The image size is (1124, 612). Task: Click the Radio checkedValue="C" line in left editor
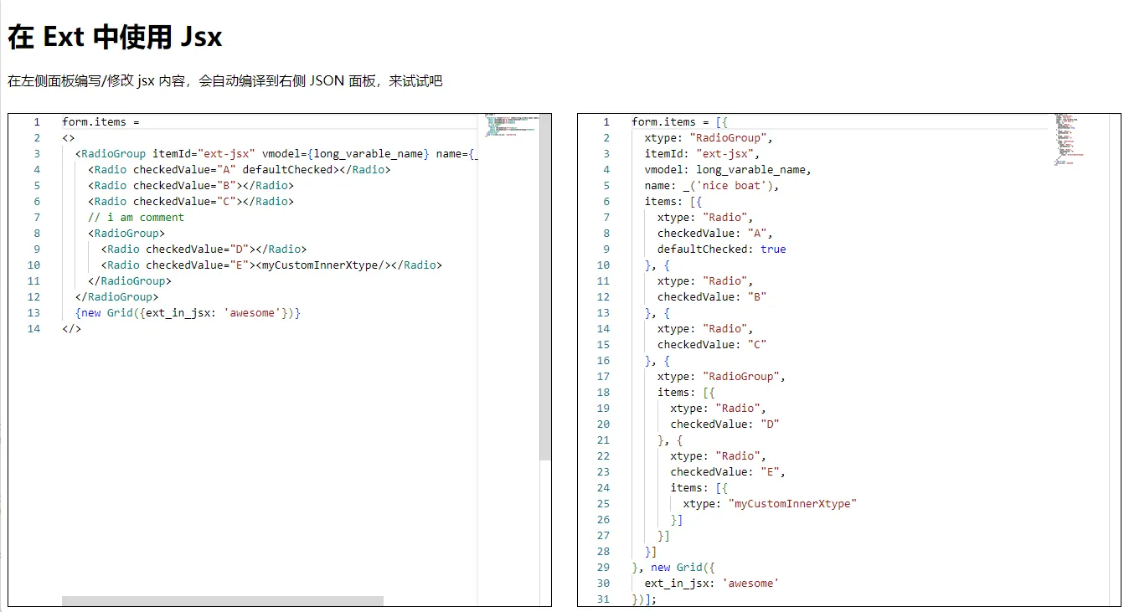(x=191, y=202)
